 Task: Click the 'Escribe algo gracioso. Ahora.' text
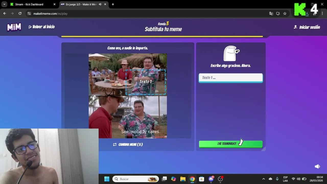230,66
